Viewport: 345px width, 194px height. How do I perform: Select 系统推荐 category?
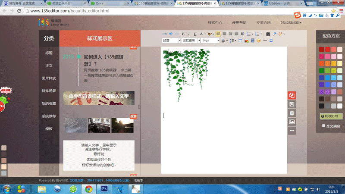[x=49, y=116]
